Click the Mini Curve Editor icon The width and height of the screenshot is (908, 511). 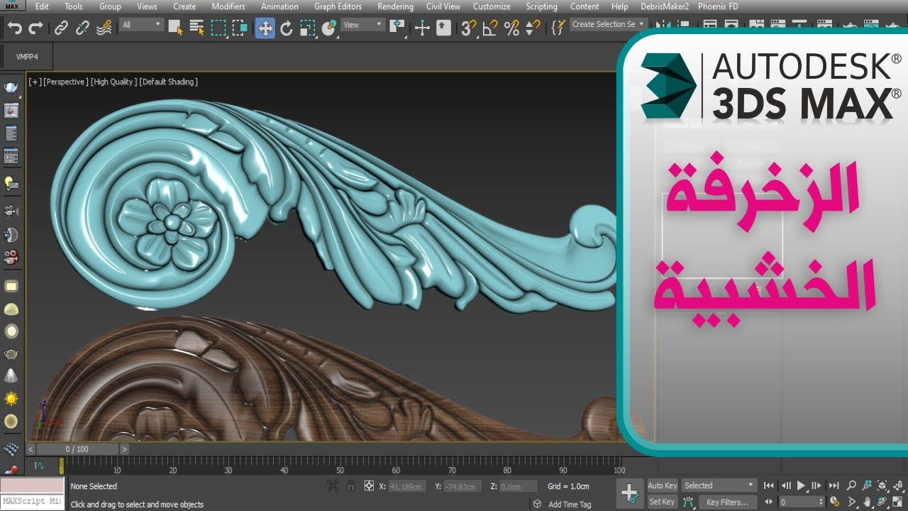point(40,466)
